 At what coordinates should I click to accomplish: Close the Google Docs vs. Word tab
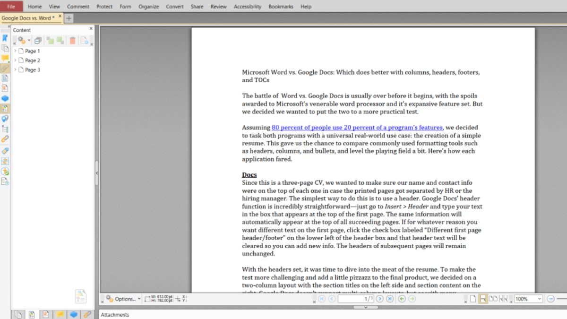click(60, 16)
